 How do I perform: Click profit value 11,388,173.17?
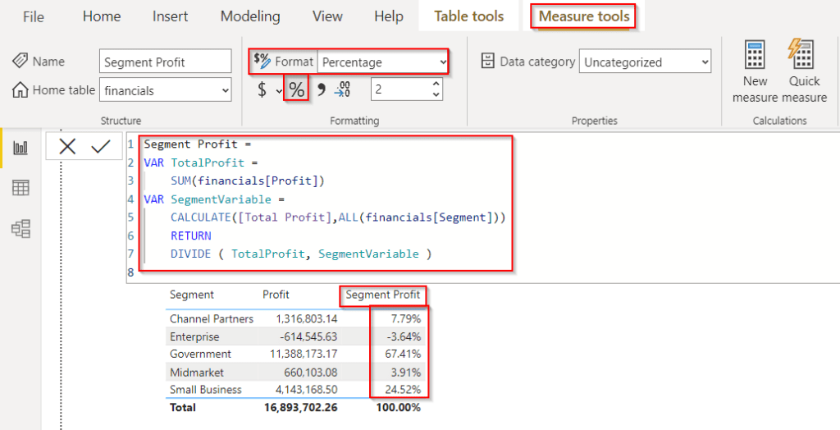pos(304,354)
